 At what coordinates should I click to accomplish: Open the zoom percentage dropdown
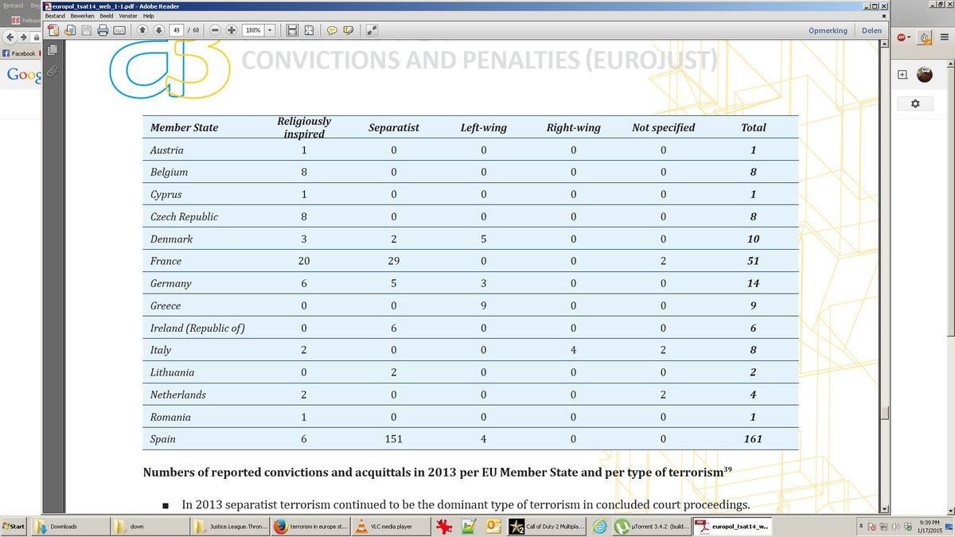(x=270, y=30)
